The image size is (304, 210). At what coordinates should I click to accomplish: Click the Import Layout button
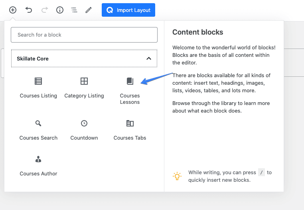tap(128, 10)
